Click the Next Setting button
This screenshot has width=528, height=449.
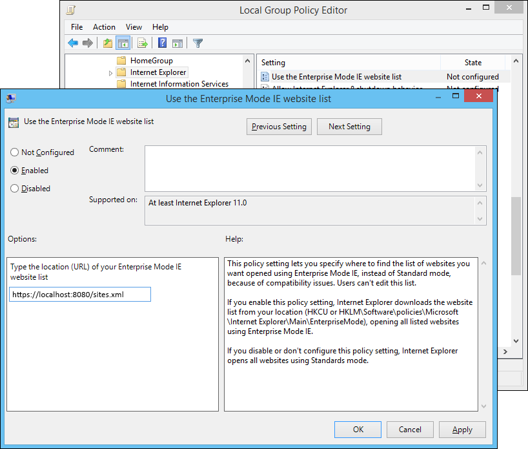[x=349, y=126]
